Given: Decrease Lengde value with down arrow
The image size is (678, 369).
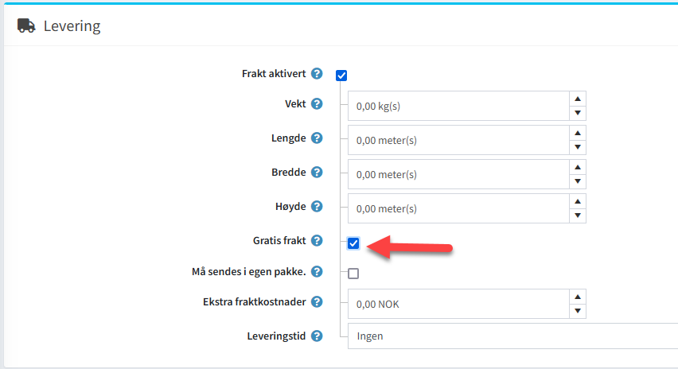Looking at the screenshot, I should pyautogui.click(x=578, y=148).
